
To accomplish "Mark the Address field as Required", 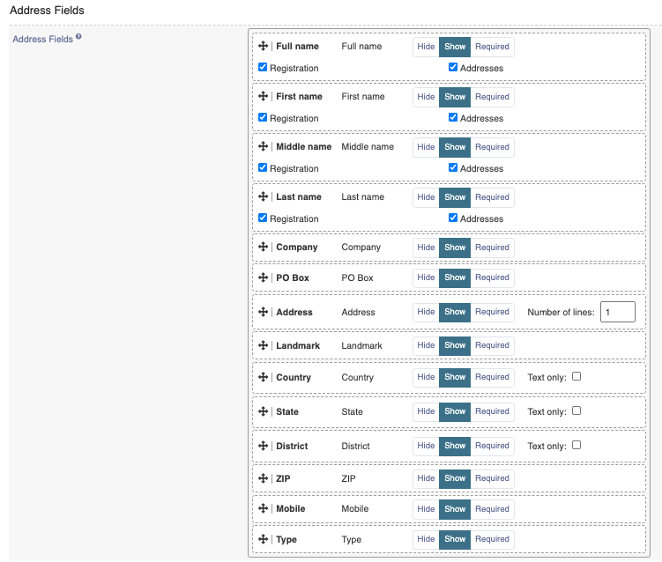I will point(492,312).
